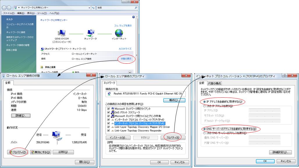Click the refresh arrows icon beside address bar
299x168 pixels.
(93, 8)
